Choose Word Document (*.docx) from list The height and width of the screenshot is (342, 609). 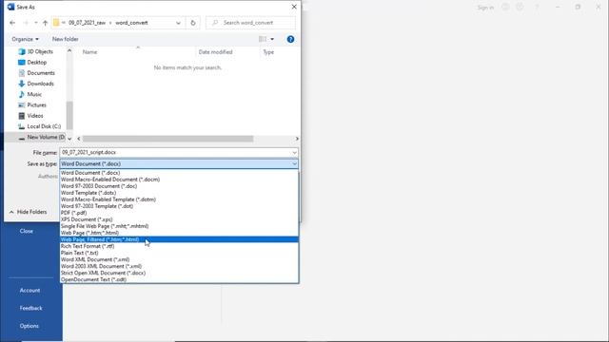179,173
